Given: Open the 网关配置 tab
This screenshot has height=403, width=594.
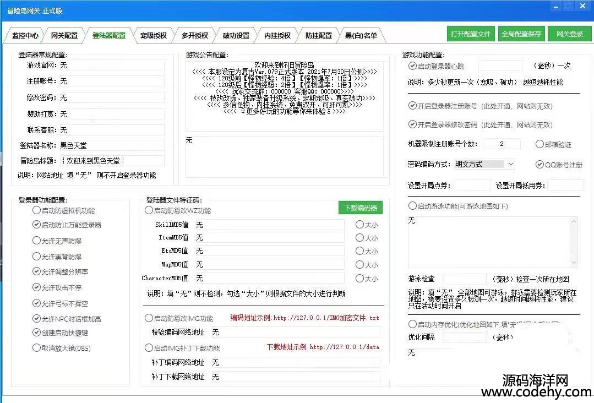Looking at the screenshot, I should pyautogui.click(x=64, y=36).
